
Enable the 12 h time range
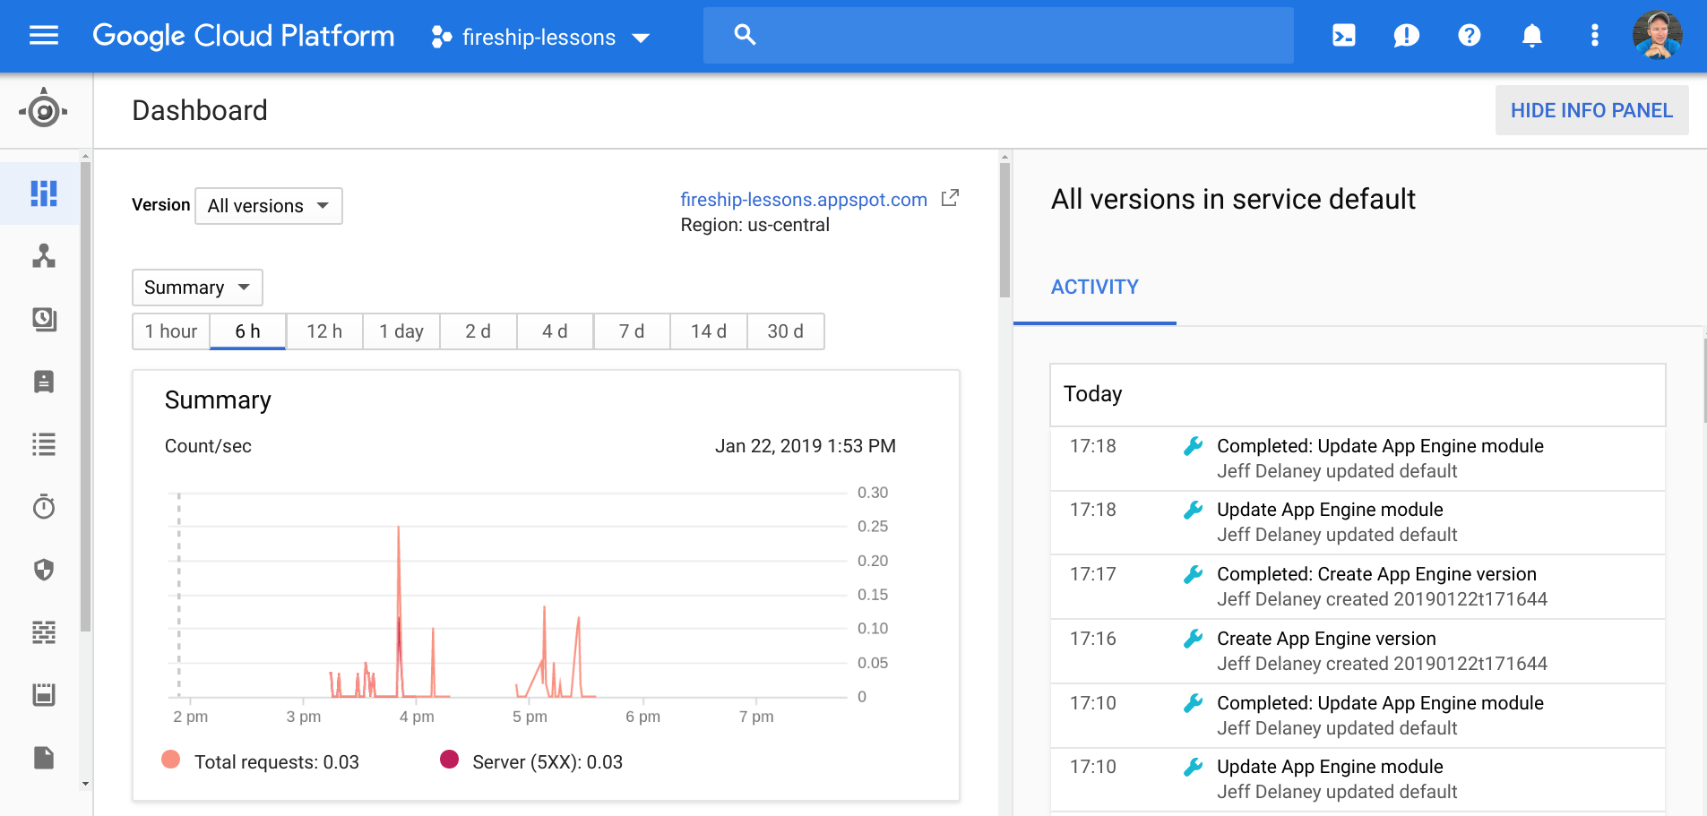323,331
